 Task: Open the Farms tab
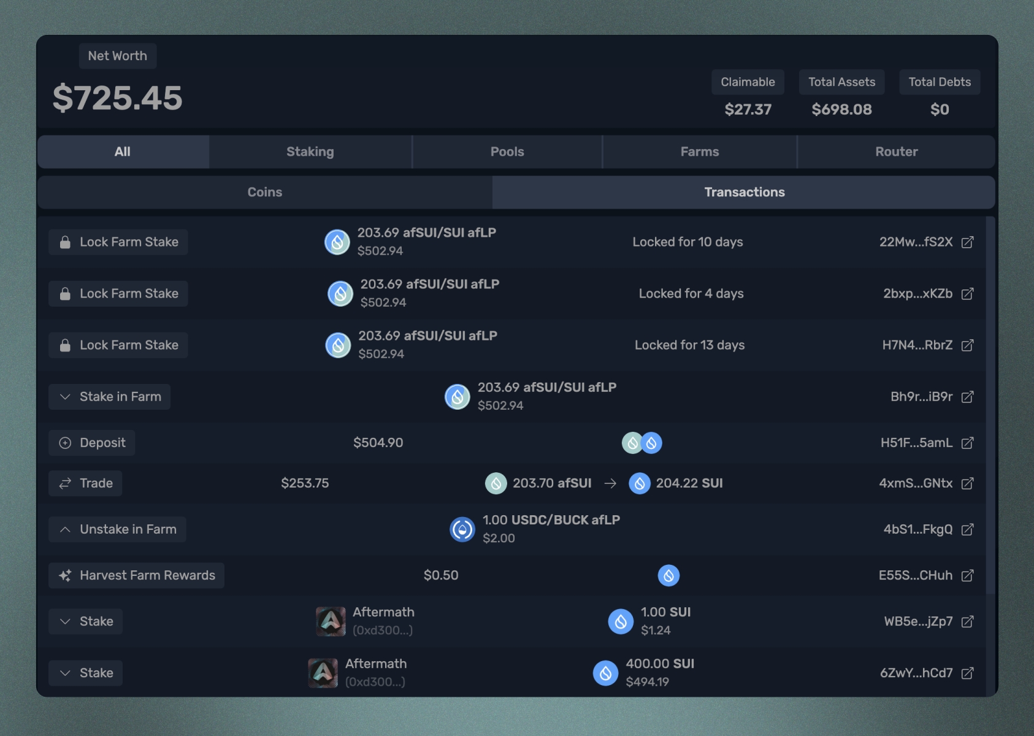(x=699, y=151)
